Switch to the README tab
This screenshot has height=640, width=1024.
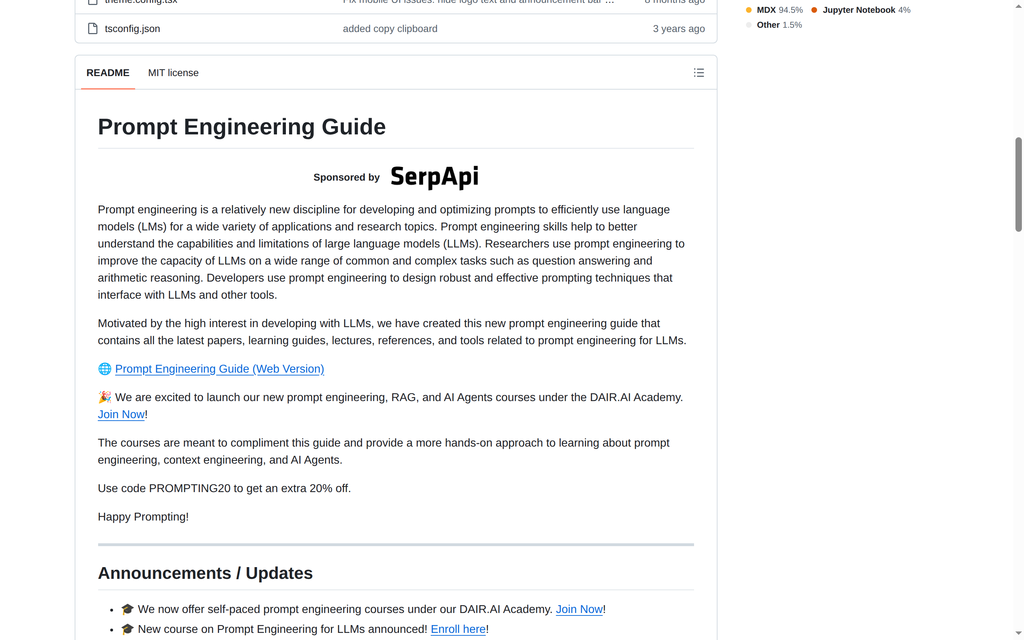pyautogui.click(x=108, y=73)
